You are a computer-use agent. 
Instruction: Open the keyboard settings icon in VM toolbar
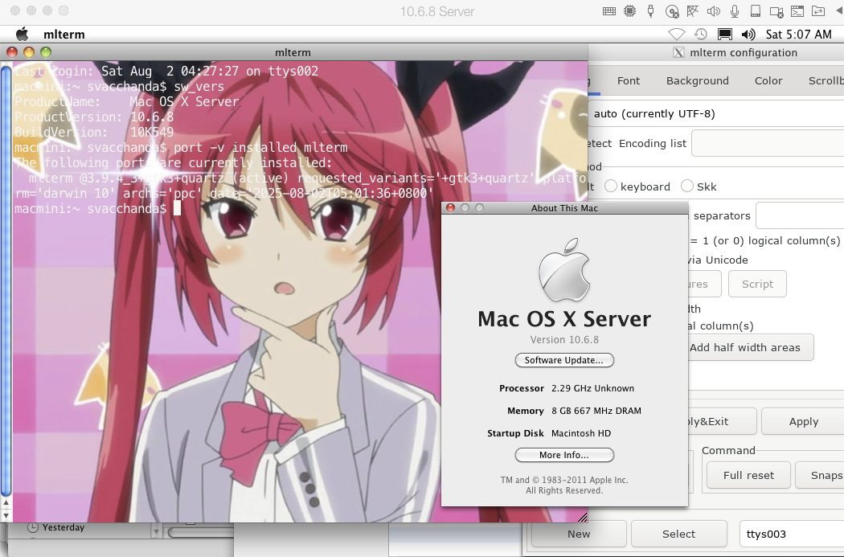coord(608,11)
